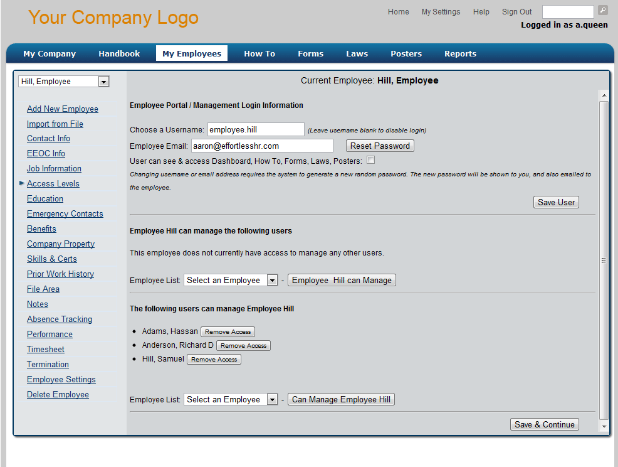Open the Absence Tracking link
The width and height of the screenshot is (618, 467).
click(60, 319)
